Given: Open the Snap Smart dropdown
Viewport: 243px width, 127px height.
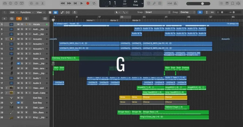Looking at the screenshot, I should [157, 12].
